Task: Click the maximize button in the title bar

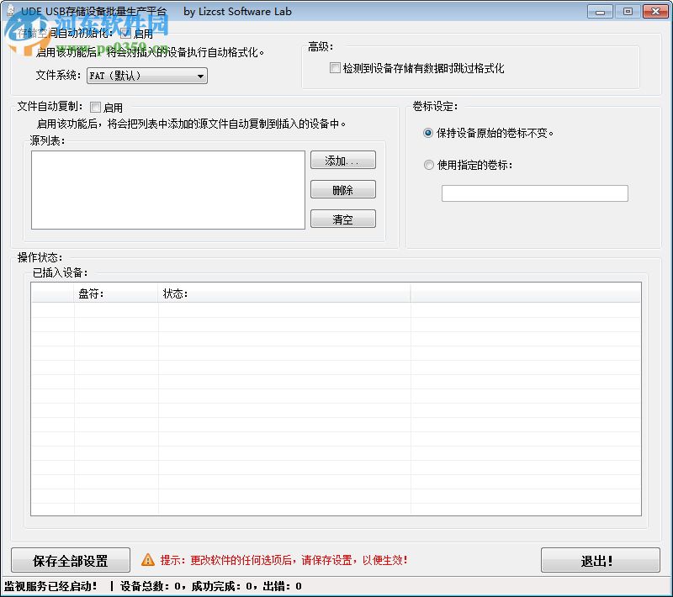Action: tap(627, 11)
